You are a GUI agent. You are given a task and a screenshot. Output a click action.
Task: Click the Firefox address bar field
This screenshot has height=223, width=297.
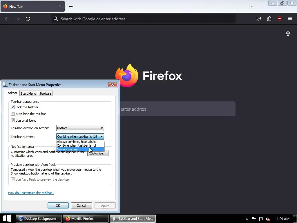(143, 19)
